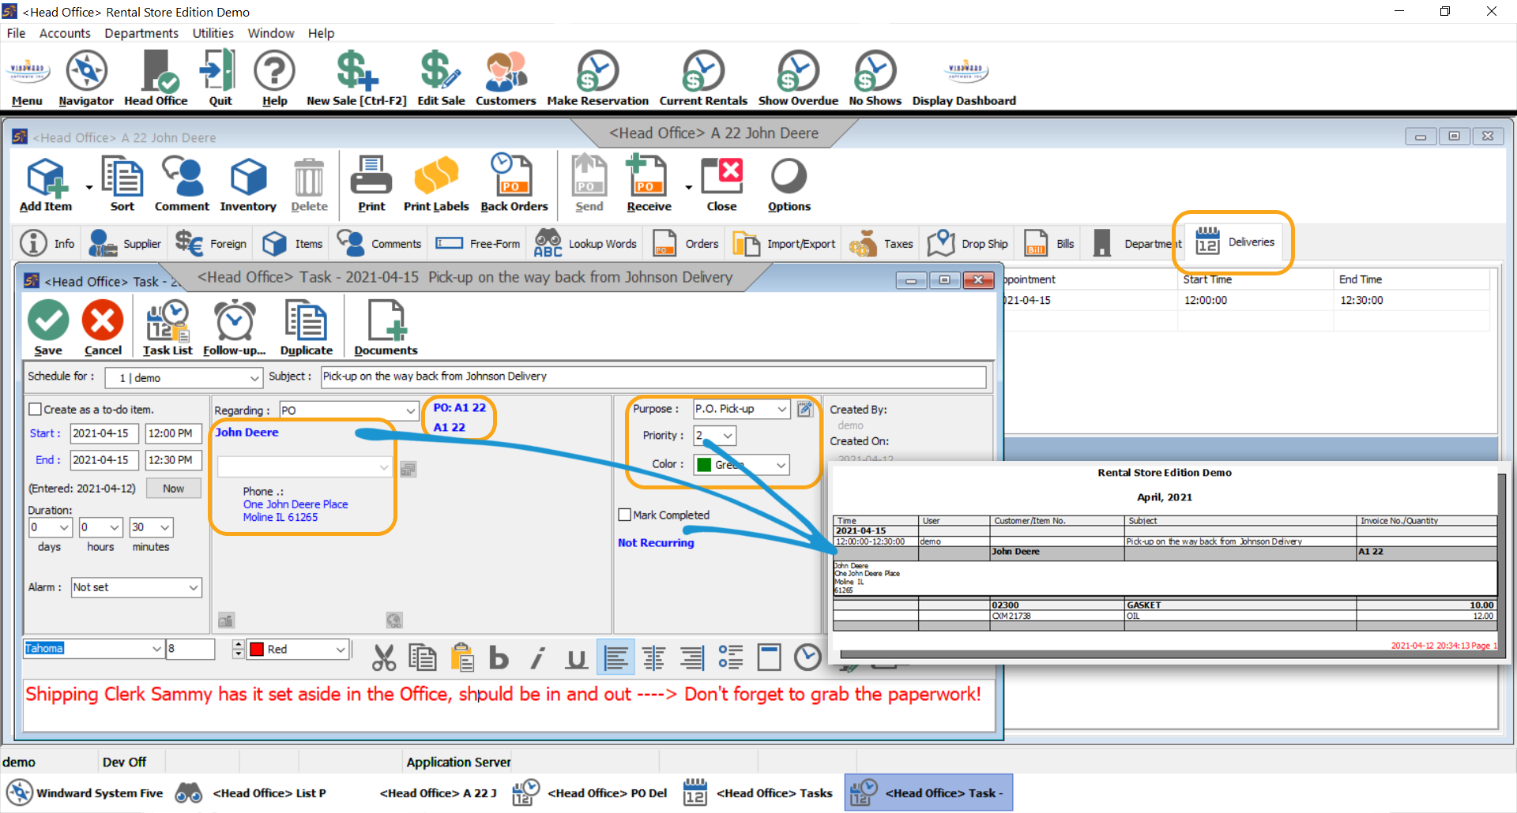Image resolution: width=1517 pixels, height=813 pixels.
Task: Click the Save button
Action: click(47, 326)
